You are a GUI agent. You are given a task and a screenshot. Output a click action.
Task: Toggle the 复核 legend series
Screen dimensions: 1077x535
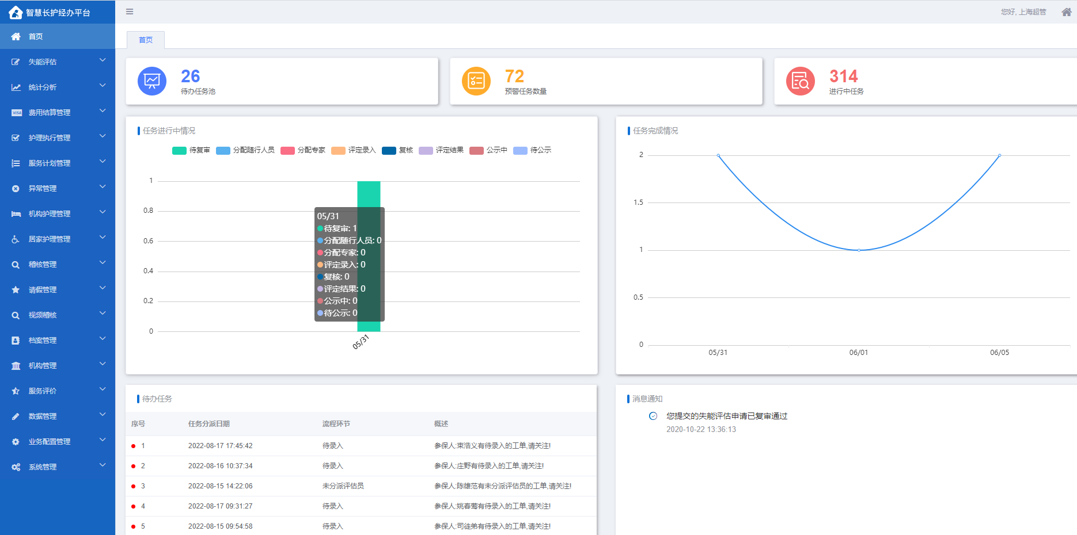[397, 150]
